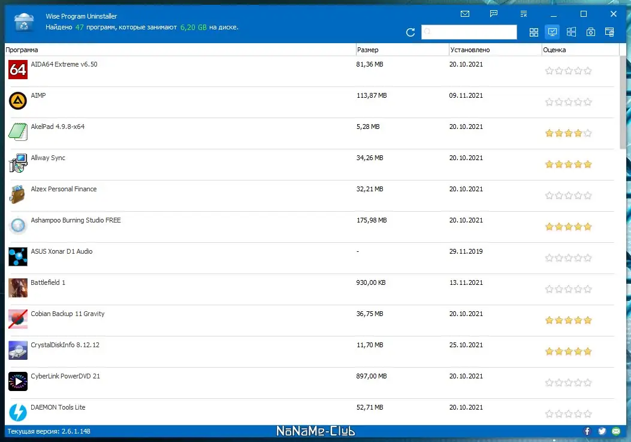Open the green email icon in status bar
631x442 pixels.
616,431
